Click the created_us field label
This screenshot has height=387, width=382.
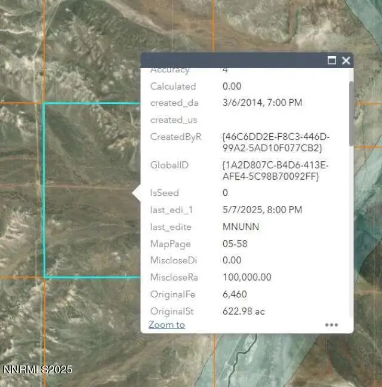[174, 120]
